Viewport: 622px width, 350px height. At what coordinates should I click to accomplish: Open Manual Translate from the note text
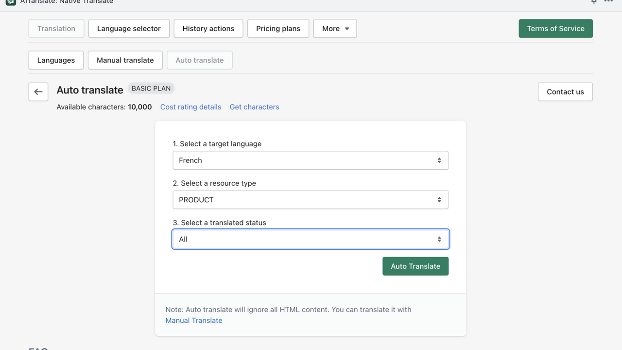(193, 320)
